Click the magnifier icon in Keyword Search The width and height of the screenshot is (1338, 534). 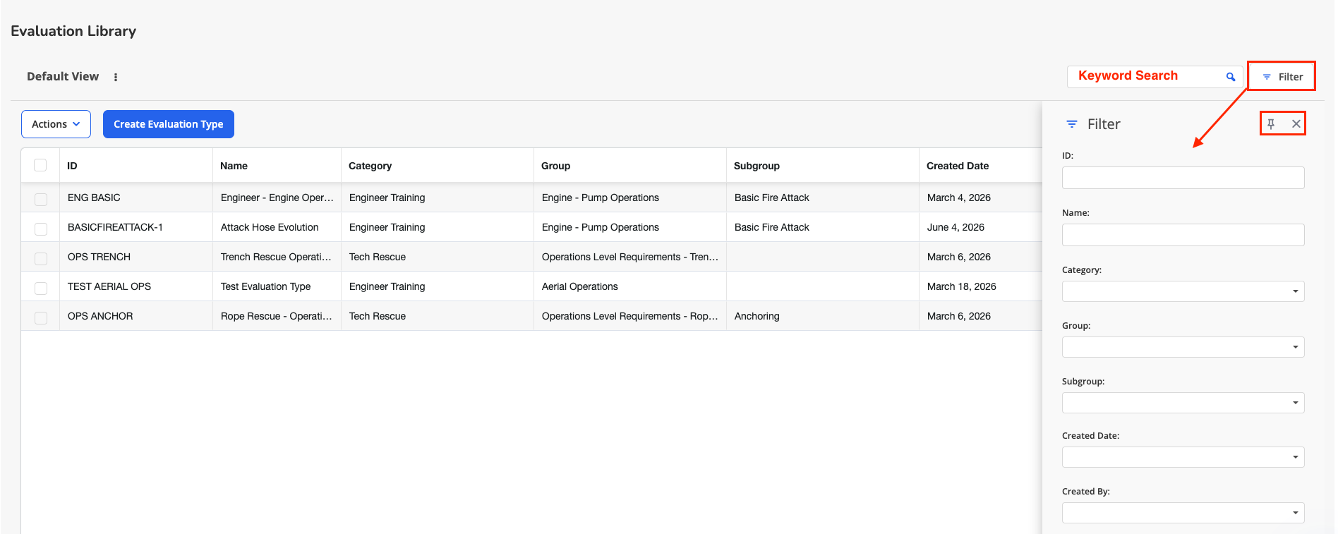(1230, 77)
